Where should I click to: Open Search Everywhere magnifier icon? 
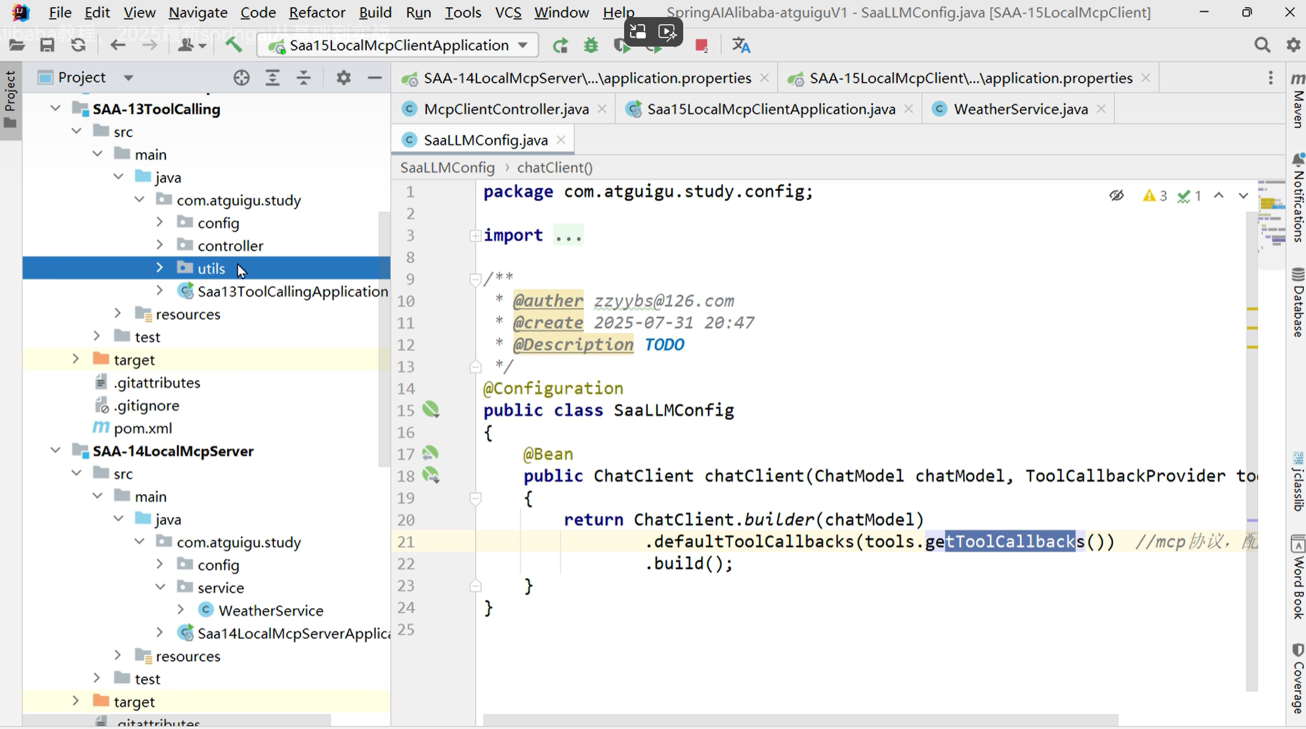tap(1261, 45)
